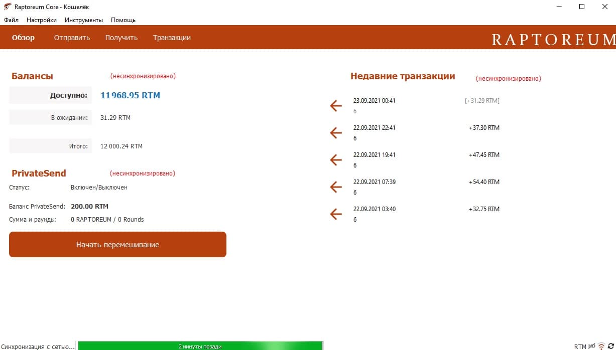Switch to the Получить tab
The image size is (616, 350).
tap(121, 38)
